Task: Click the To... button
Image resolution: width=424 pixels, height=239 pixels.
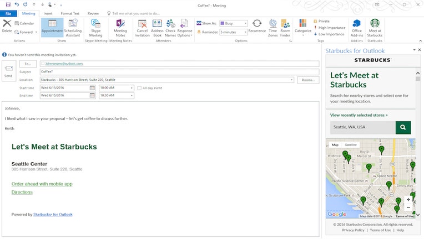Action: click(x=28, y=64)
